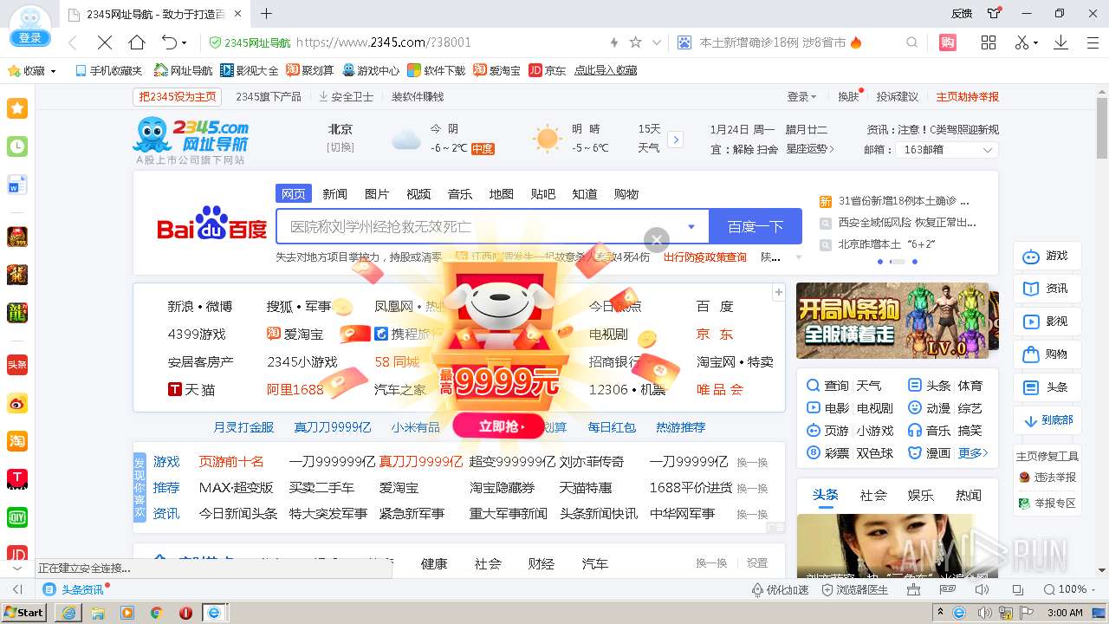Image resolution: width=1109 pixels, height=624 pixels.
Task: Open the Tmall sidebar icon
Action: pos(17,479)
